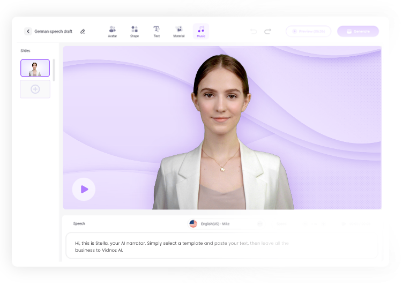Select the Shape tool
Screen dimensions: 402x287
tap(134, 31)
